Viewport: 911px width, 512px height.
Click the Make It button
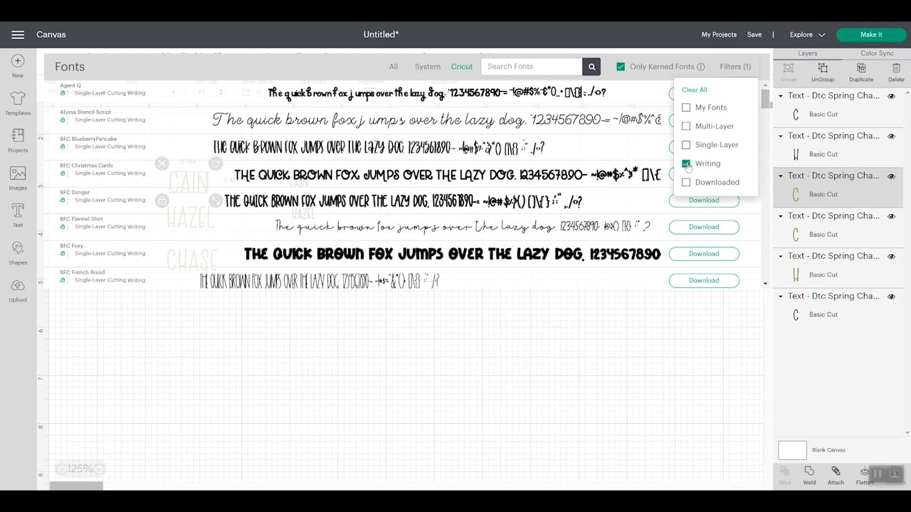[x=871, y=34]
